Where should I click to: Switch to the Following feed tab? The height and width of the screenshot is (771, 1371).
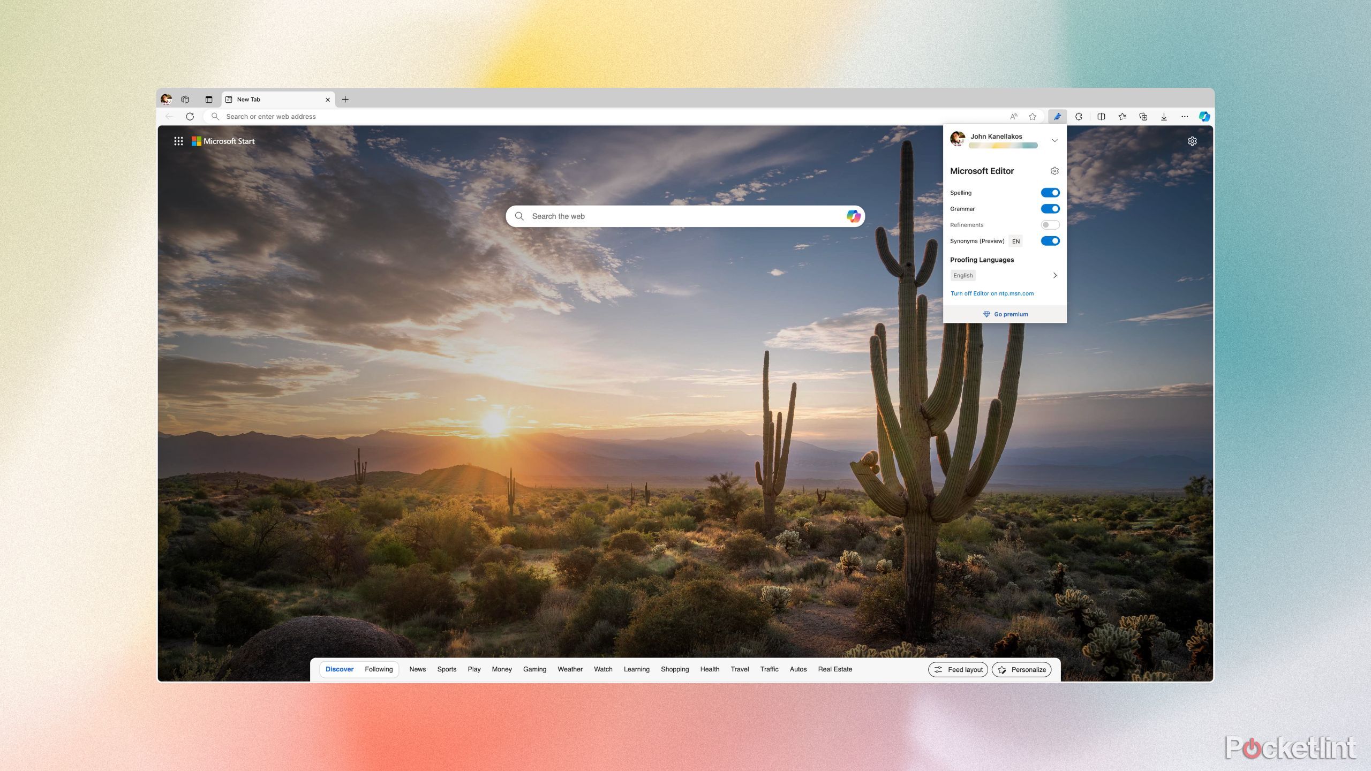pyautogui.click(x=379, y=669)
